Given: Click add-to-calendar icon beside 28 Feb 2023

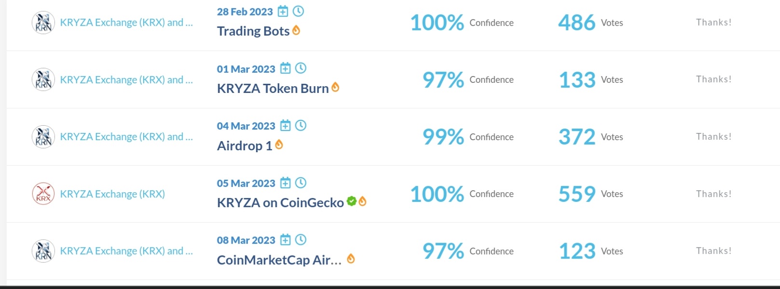Looking at the screenshot, I should click(283, 11).
